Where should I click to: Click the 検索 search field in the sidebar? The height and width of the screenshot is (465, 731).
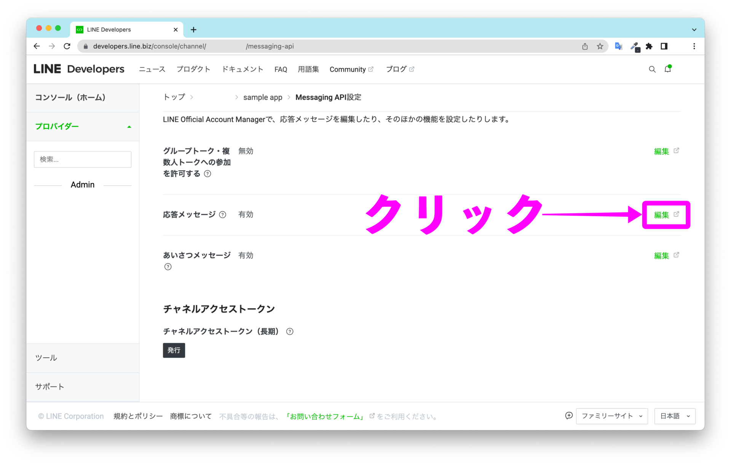click(x=83, y=159)
